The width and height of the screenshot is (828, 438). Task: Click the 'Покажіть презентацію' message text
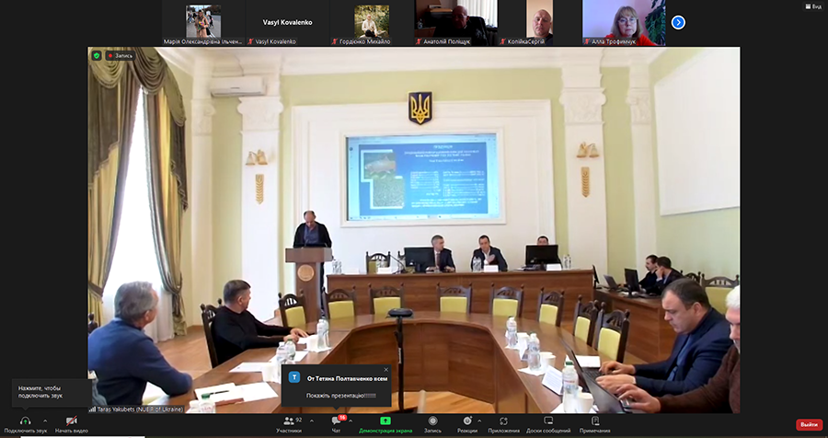pos(341,395)
